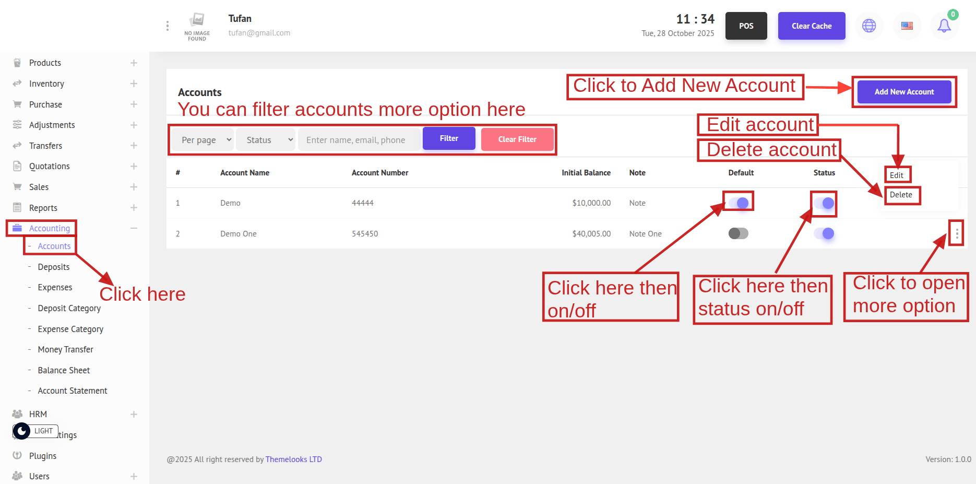Click the notification bell icon
This screenshot has width=976, height=484.
tap(944, 26)
